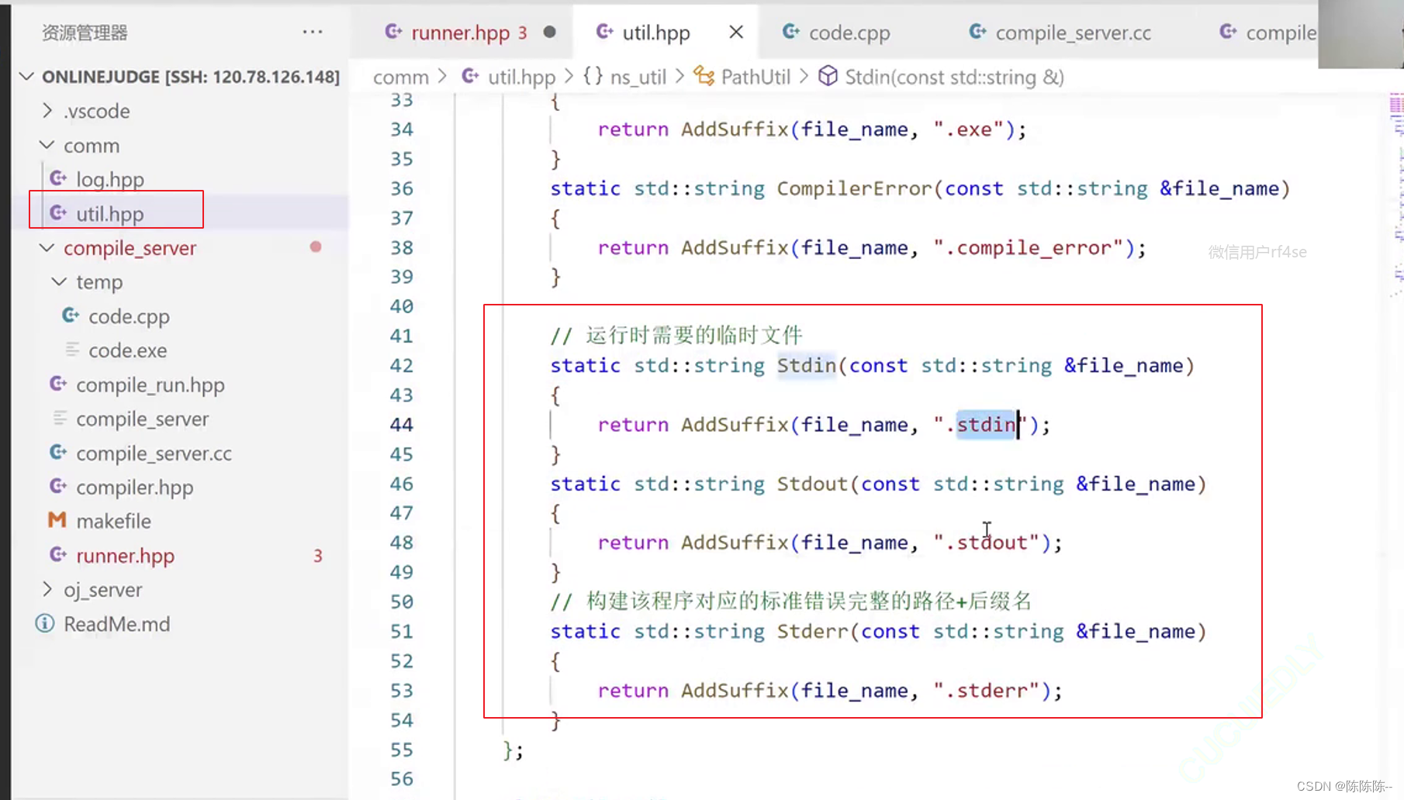
Task: Click the Stdout function name on line 46
Action: 813,484
